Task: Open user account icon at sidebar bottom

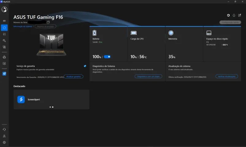Action: click(x=4, y=136)
